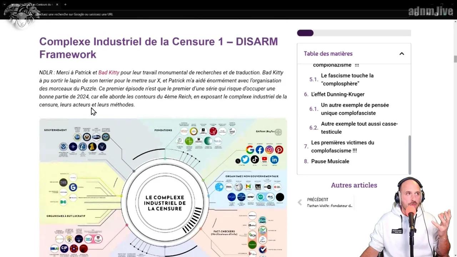Click the Full Fact icon near Fact-Checkers
457x257 pixels.
(263, 220)
